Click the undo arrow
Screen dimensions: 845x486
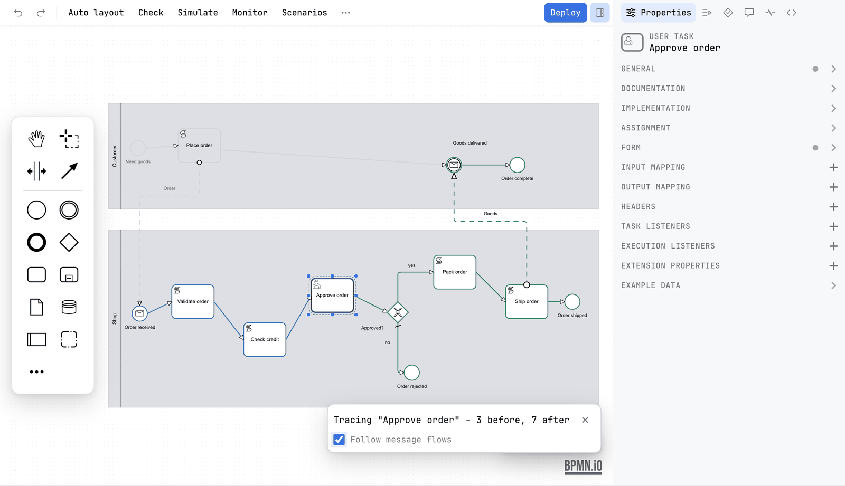point(18,13)
